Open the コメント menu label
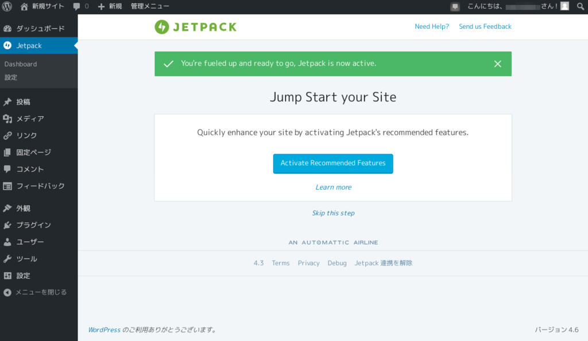 point(30,169)
